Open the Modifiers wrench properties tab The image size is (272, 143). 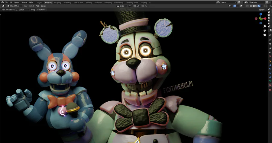[270, 65]
